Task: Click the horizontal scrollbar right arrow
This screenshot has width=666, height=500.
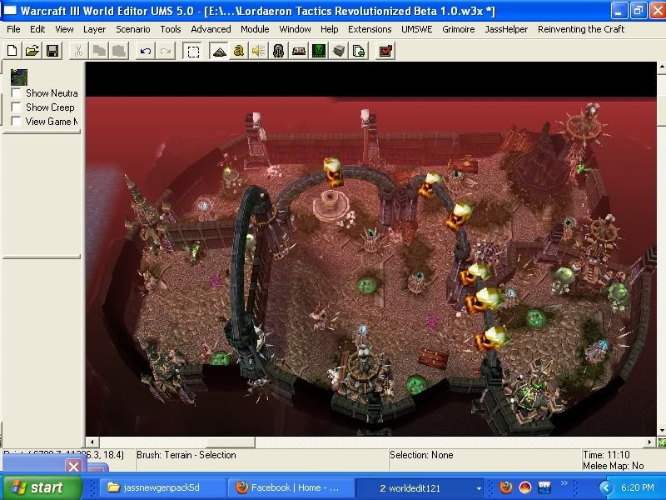Action: click(x=649, y=442)
